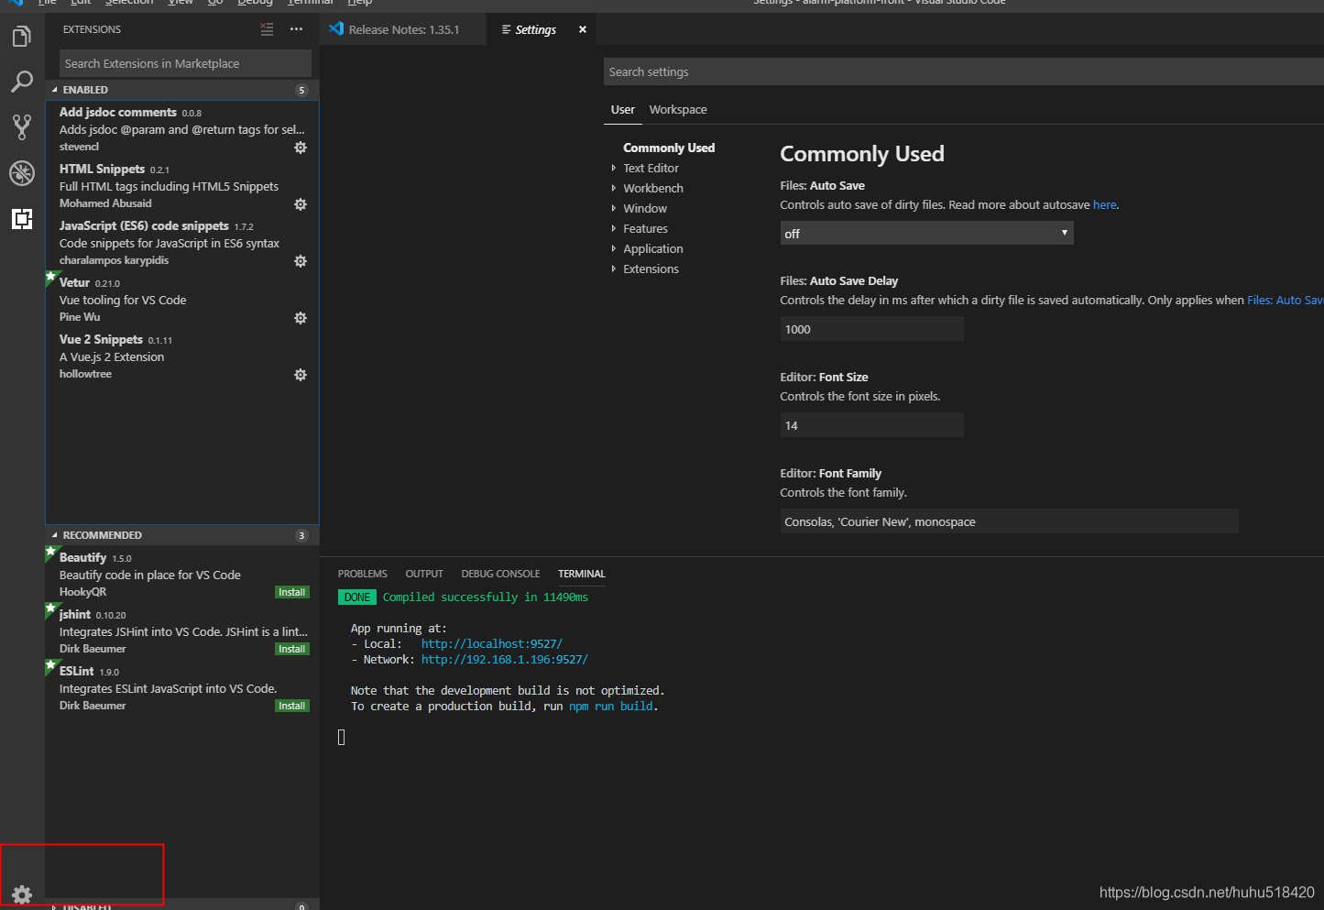Open the Source Control view
1324x910 pixels.
point(22,126)
